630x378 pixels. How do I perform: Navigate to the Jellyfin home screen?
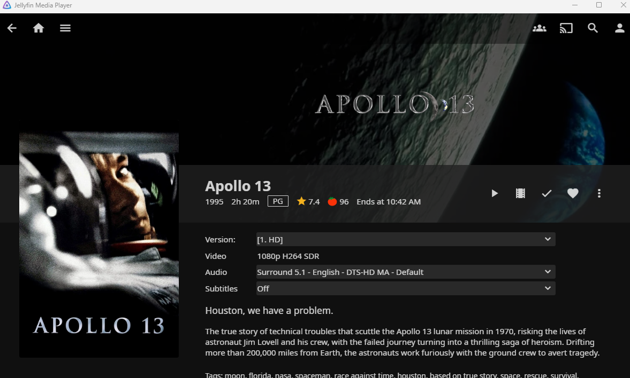(38, 28)
